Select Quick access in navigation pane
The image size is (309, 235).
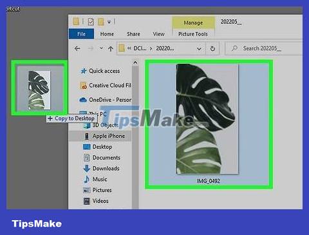[x=104, y=71]
